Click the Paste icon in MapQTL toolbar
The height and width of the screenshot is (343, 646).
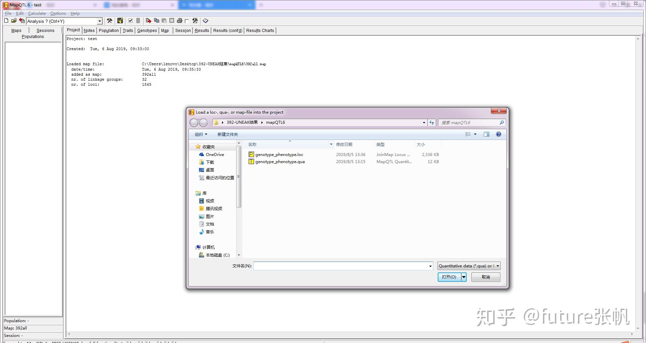[164, 21]
